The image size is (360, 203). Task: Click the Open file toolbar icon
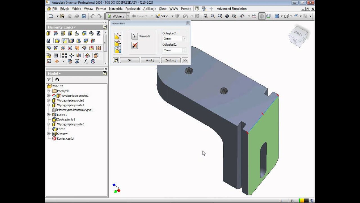(62, 16)
